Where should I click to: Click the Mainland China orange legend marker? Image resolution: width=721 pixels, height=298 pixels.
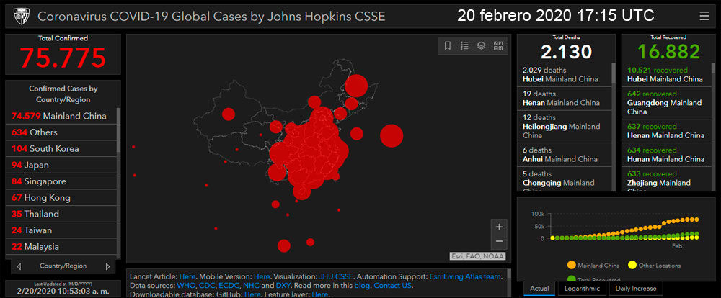[572, 265]
